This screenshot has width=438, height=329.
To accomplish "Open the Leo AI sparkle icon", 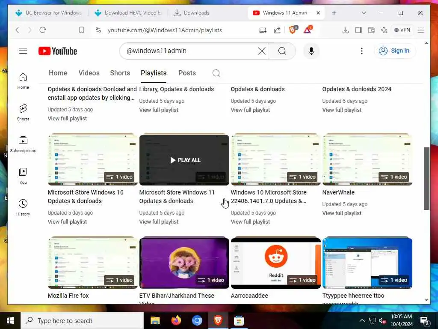I will (x=384, y=30).
